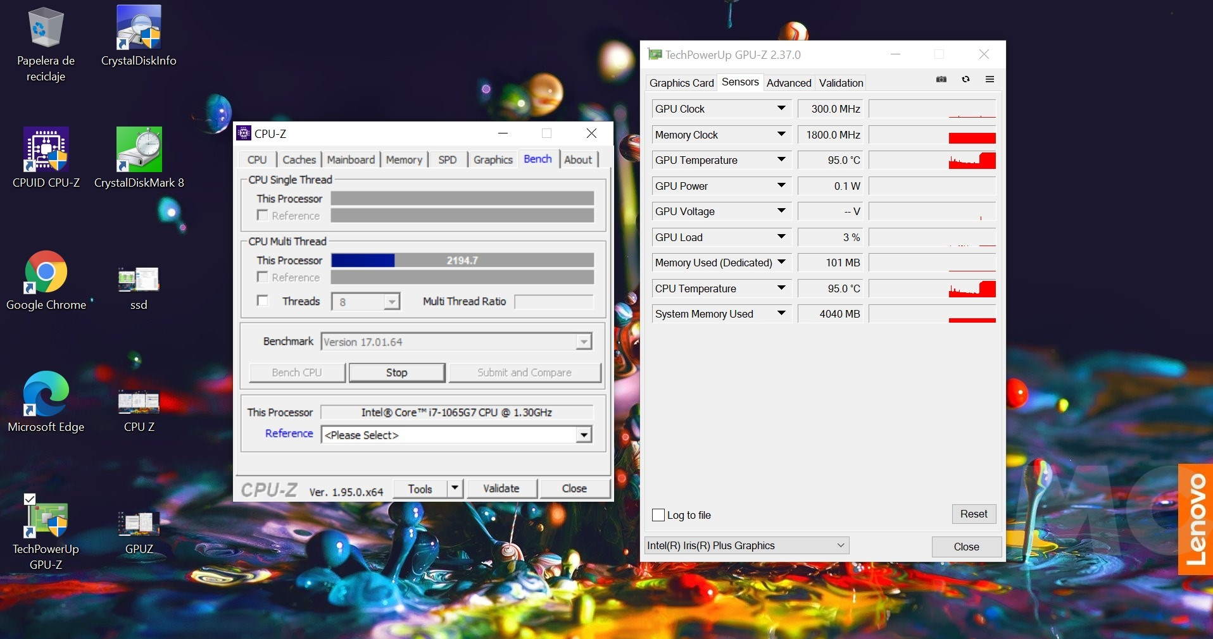Switch to the Mainboard tab in CPU-Z
The image size is (1213, 639).
click(x=351, y=159)
